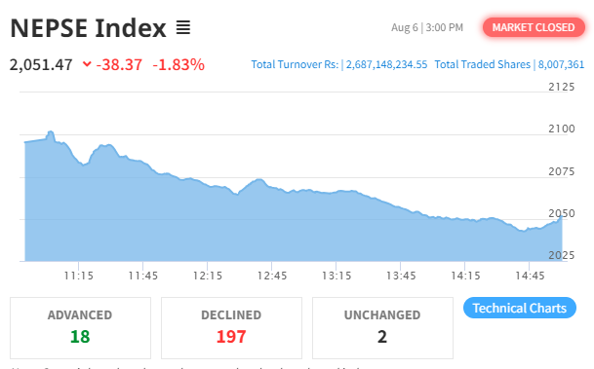
Task: Click the index value 2,051.47
Action: click(x=41, y=64)
